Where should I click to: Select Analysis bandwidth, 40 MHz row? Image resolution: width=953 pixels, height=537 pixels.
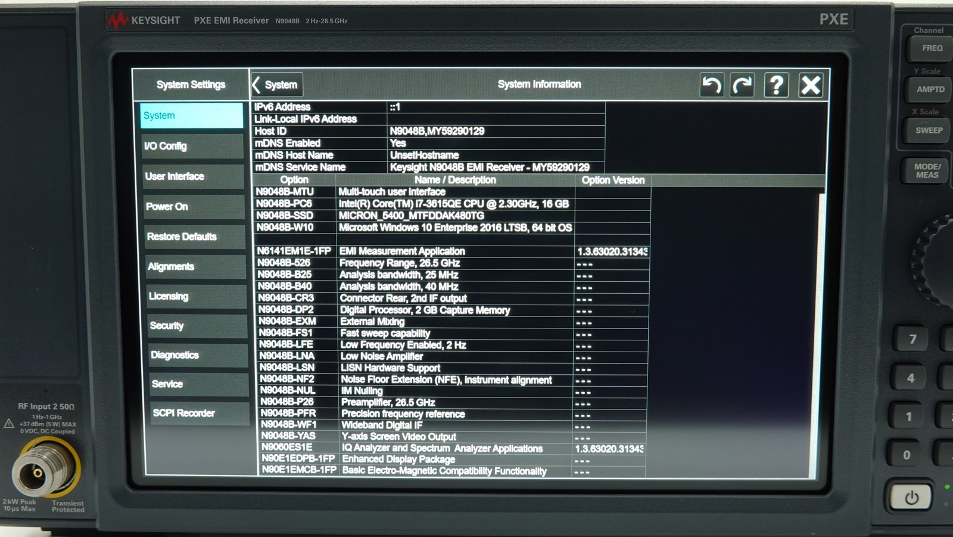click(452, 287)
